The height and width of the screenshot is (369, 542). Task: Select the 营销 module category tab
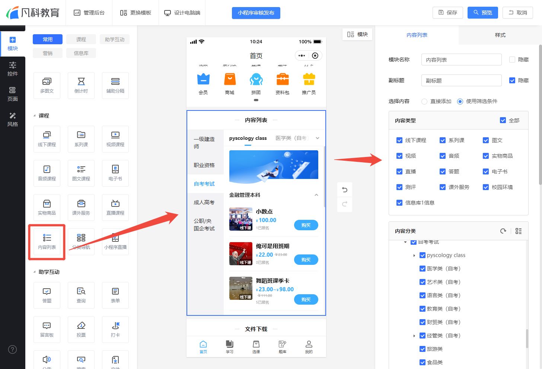tap(48, 53)
